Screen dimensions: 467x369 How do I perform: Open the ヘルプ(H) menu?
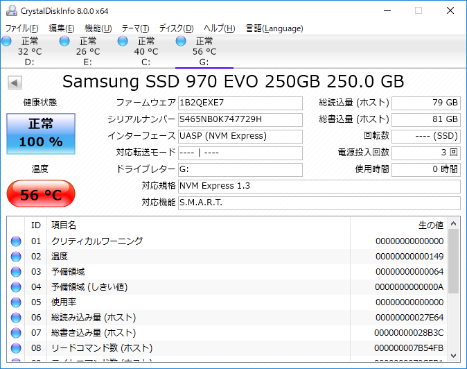pos(220,28)
